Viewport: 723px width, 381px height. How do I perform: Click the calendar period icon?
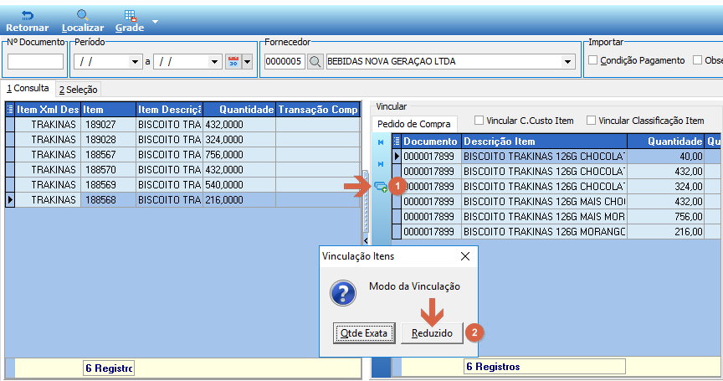coord(233,61)
